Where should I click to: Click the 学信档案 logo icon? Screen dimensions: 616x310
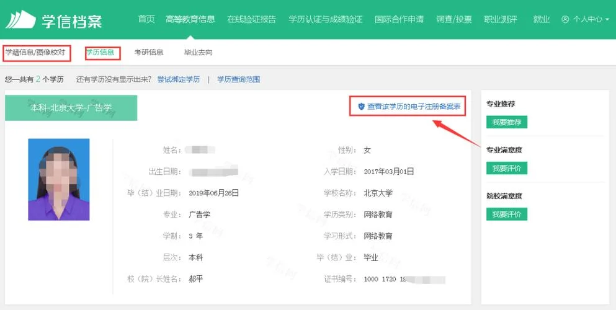tap(20, 19)
